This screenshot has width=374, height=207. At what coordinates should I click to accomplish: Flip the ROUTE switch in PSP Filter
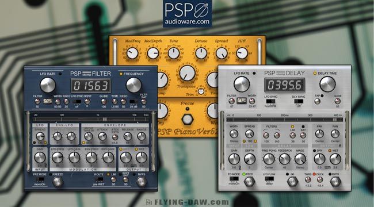coord(99,179)
